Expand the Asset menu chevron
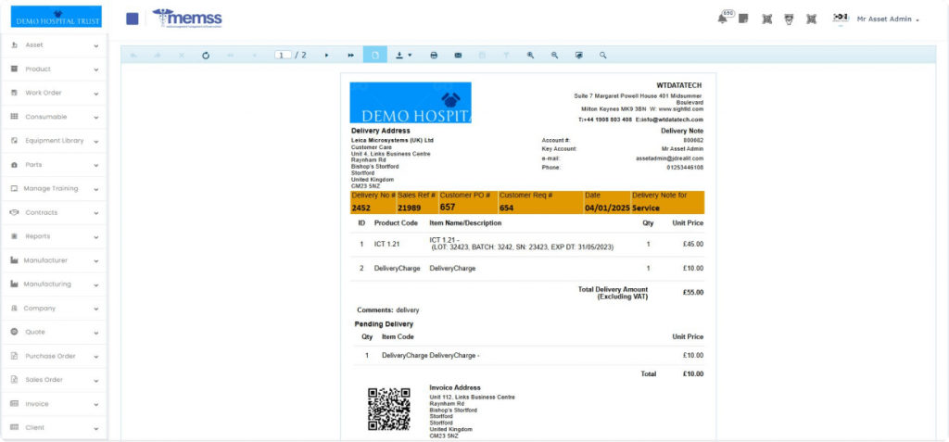The image size is (949, 442). click(x=95, y=45)
